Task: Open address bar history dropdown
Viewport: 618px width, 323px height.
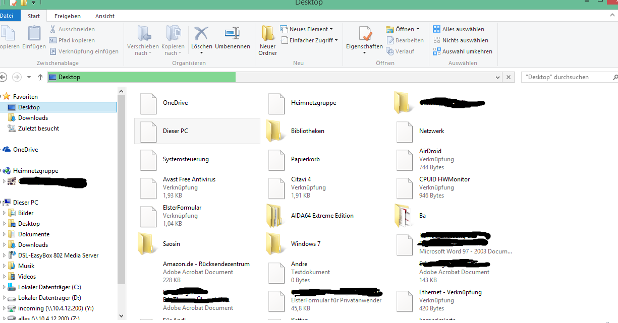Action: click(x=498, y=77)
